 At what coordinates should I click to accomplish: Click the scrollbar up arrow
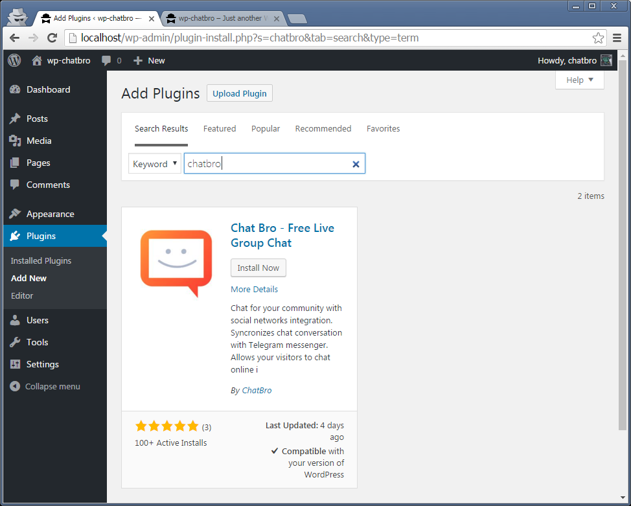[623, 56]
